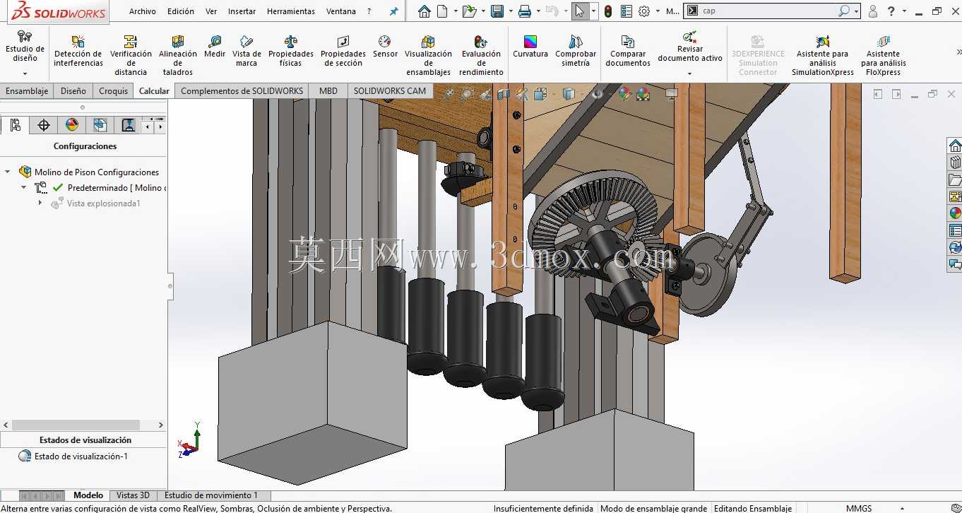Print the document with the printer icon

pos(525,11)
